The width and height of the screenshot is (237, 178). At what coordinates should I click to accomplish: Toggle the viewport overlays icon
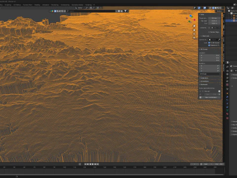204,8
